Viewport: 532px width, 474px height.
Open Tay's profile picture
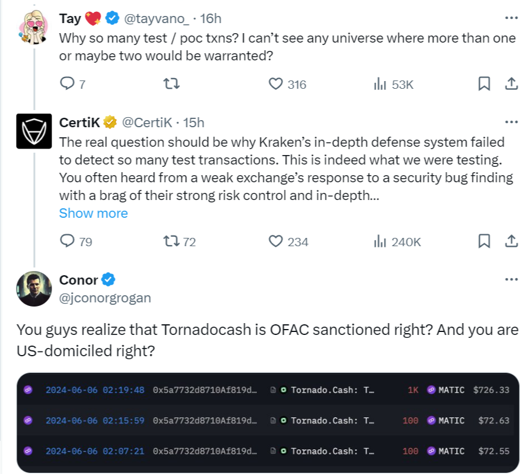pos(34,28)
